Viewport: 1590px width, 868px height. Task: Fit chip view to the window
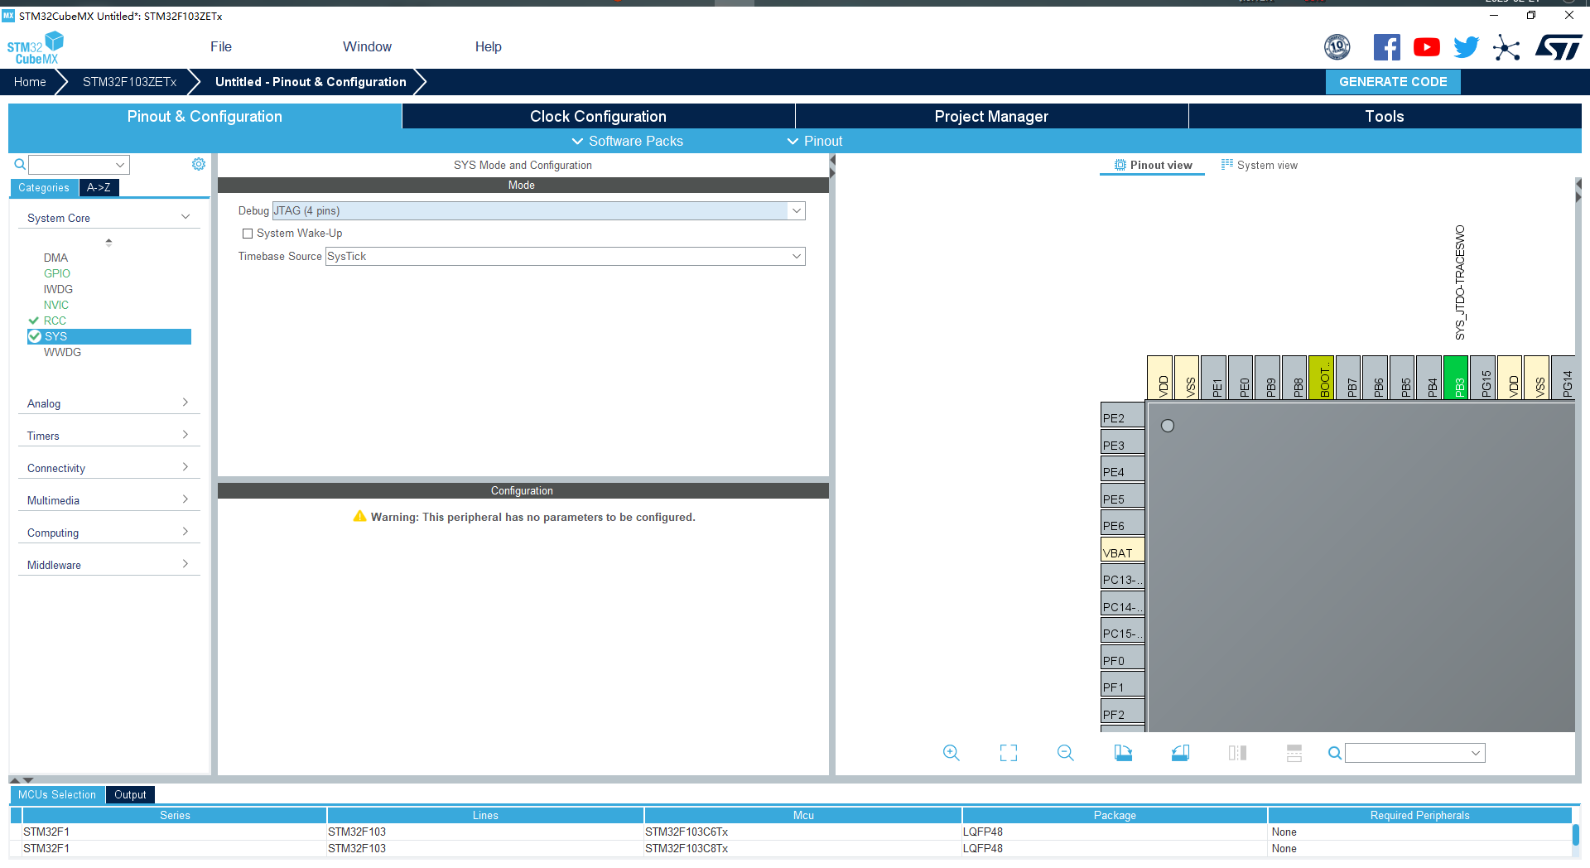tap(1009, 753)
